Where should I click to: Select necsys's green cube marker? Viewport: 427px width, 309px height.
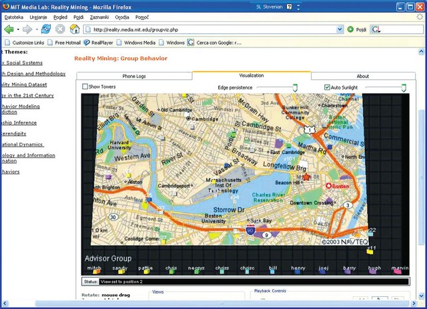click(x=197, y=272)
